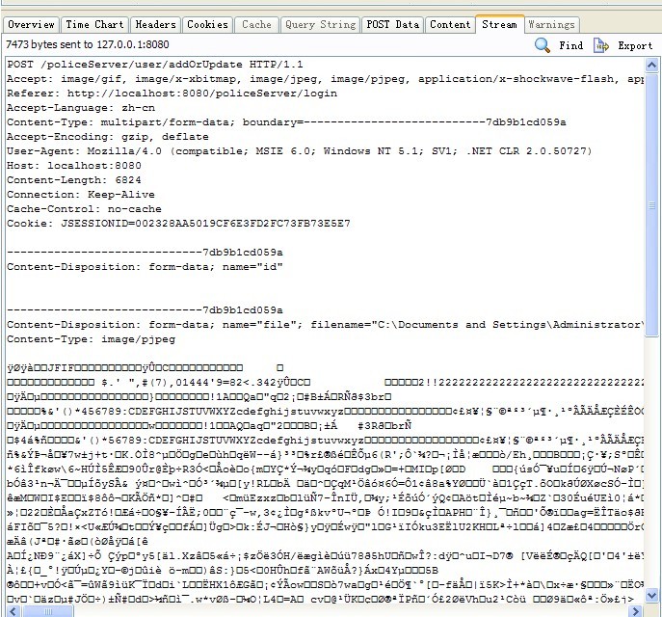The image size is (662, 617).
Task: Click the Find button label
Action: pyautogui.click(x=570, y=45)
